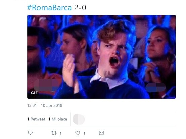Click the reply speech bubble icon
This screenshot has height=139, width=186.
[x=30, y=133]
